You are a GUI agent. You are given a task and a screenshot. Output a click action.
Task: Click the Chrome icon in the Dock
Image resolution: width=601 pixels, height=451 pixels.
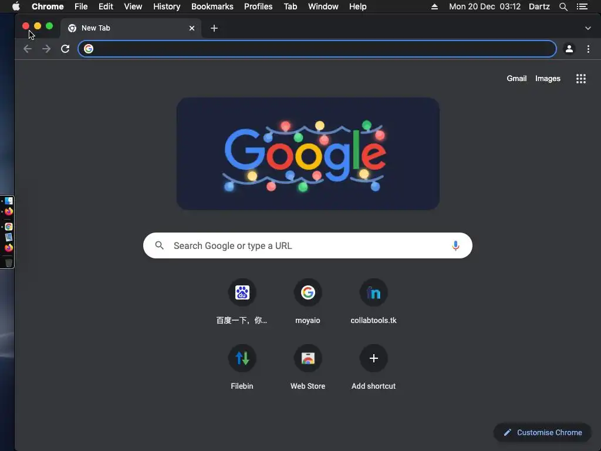[x=8, y=227]
